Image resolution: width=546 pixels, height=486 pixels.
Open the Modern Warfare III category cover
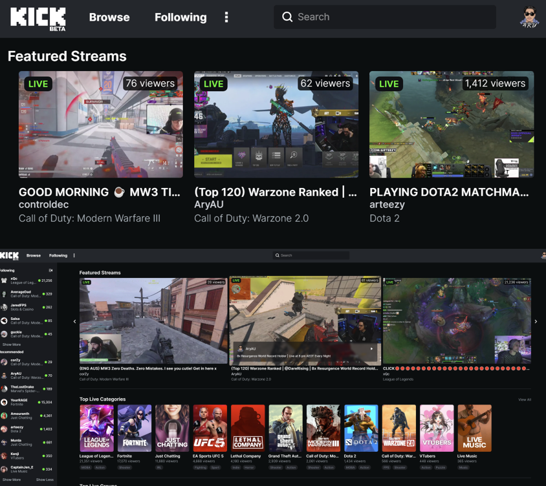coord(323,428)
